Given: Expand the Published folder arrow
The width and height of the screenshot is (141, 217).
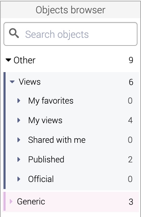Looking at the screenshot, I should coord(19,160).
